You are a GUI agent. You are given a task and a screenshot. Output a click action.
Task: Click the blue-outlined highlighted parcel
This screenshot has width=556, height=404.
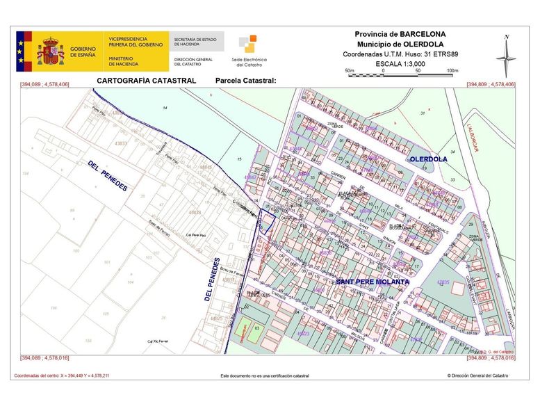coord(267,221)
